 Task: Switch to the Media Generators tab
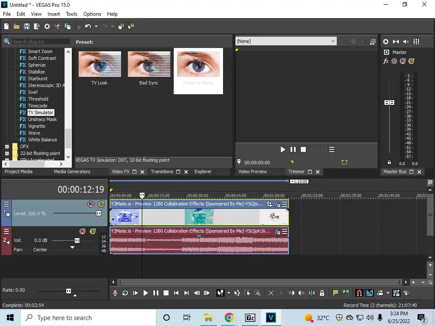click(x=72, y=171)
